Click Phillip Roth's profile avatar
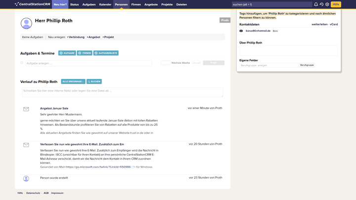 (x=26, y=23)
